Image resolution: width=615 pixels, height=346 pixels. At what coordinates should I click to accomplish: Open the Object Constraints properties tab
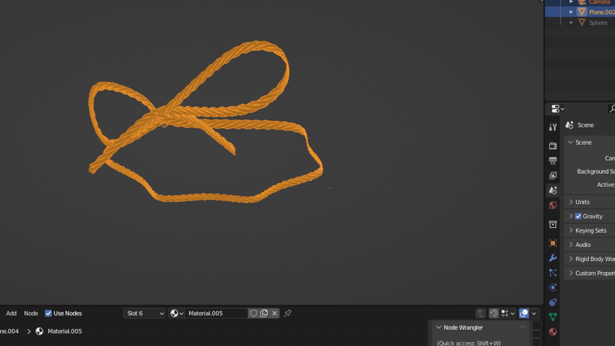tap(553, 302)
